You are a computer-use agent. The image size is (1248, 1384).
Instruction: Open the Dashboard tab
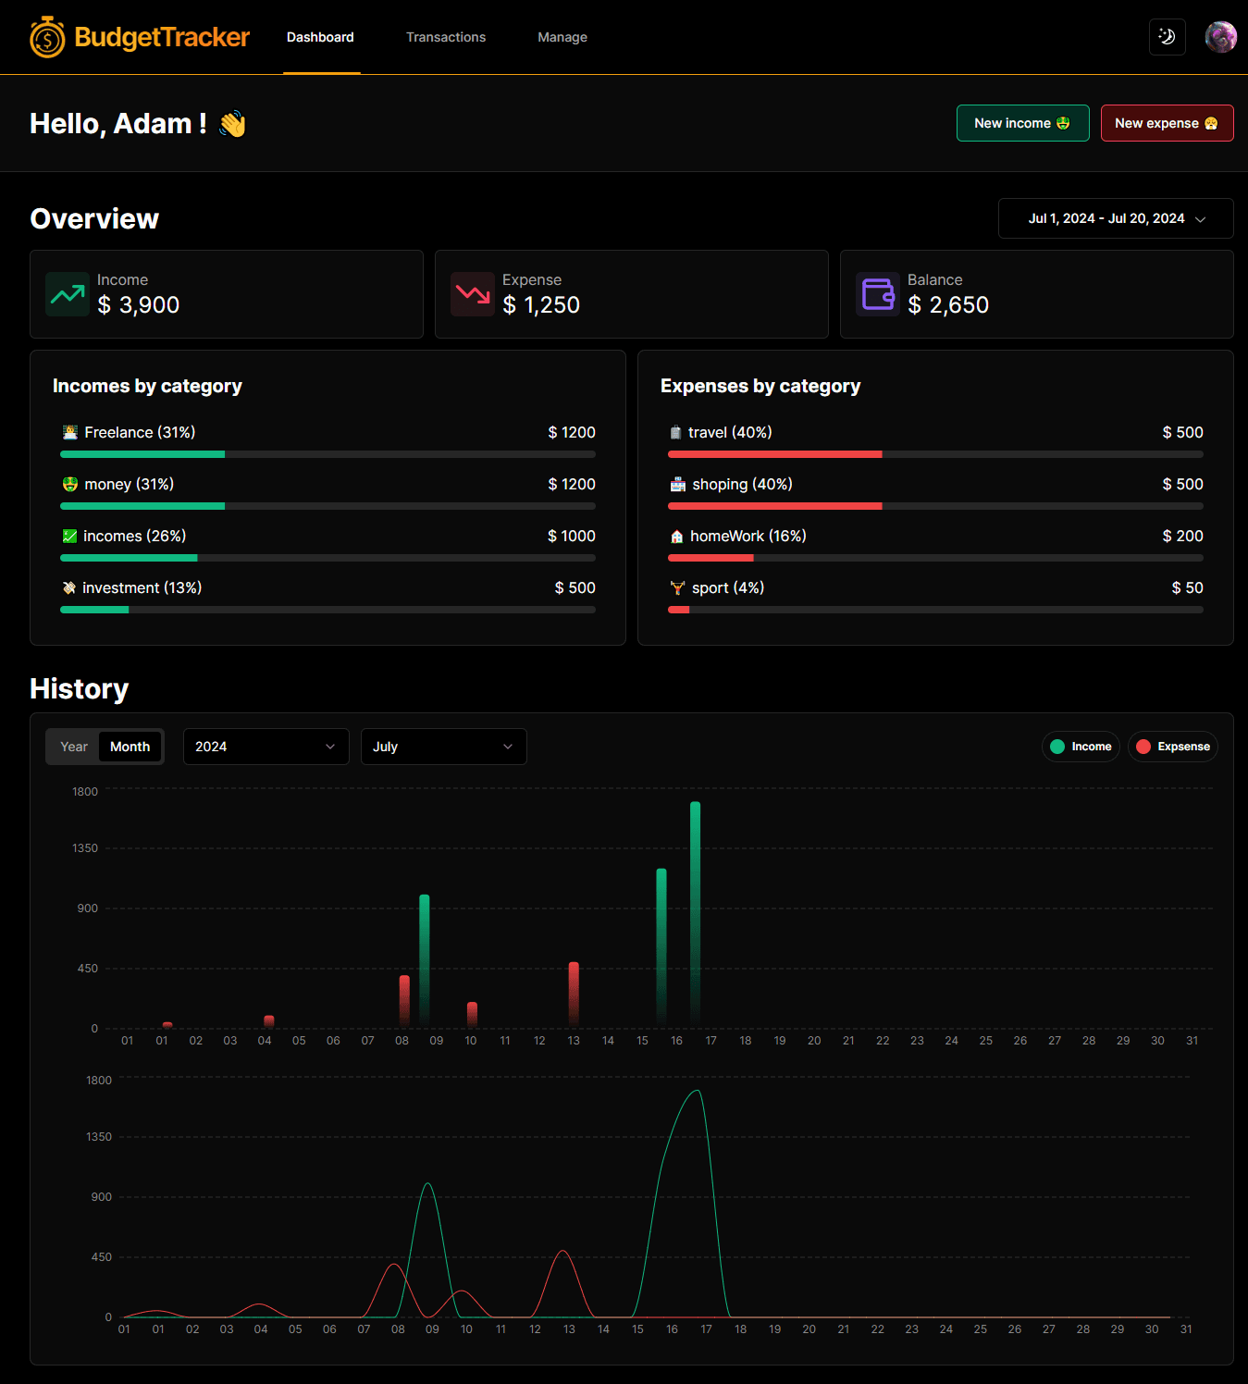click(320, 37)
